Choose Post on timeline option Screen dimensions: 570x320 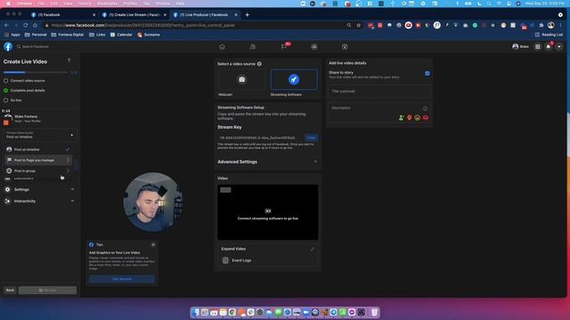(38, 149)
